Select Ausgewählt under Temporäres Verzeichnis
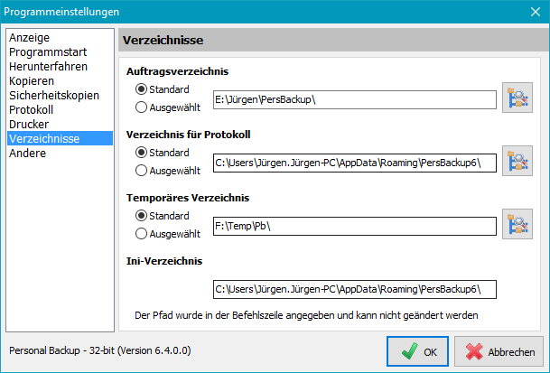This screenshot has width=550, height=373. (168, 234)
